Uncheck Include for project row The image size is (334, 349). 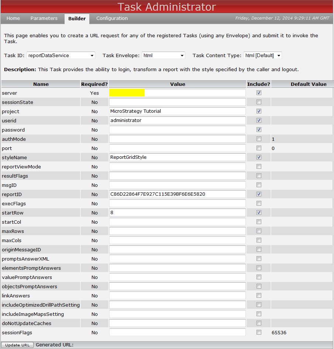pyautogui.click(x=259, y=111)
